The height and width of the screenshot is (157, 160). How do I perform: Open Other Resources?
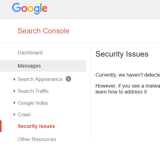pos(37,139)
